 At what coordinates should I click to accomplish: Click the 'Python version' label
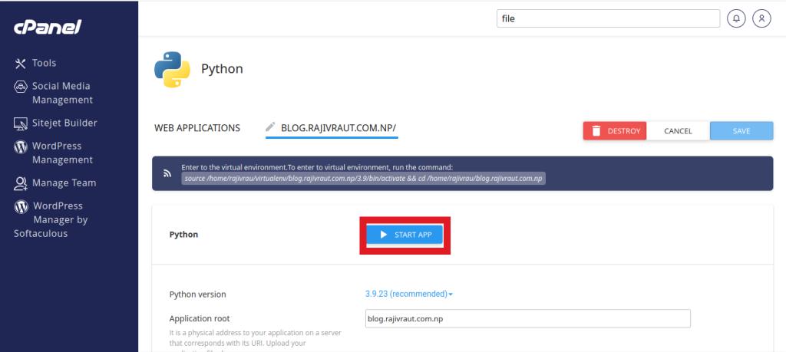tap(197, 294)
